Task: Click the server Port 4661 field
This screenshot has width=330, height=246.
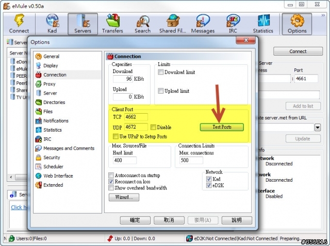Action: point(306,79)
